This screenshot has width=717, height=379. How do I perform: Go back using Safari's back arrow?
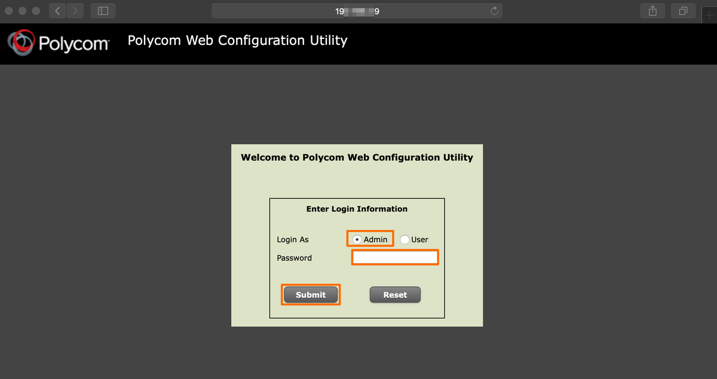tap(57, 11)
